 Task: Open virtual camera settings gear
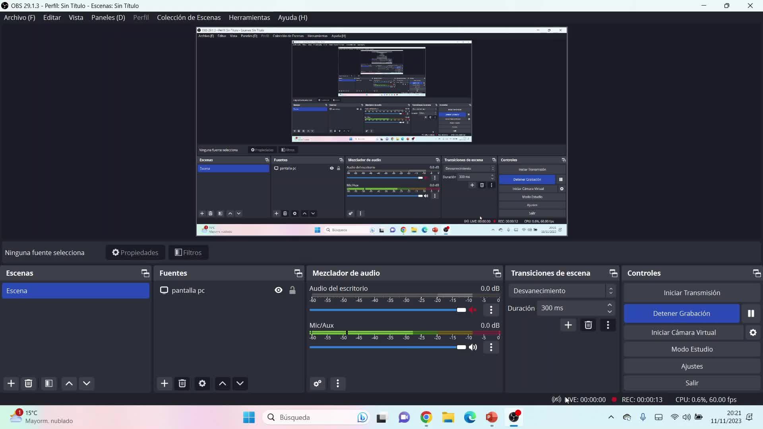tap(753, 332)
